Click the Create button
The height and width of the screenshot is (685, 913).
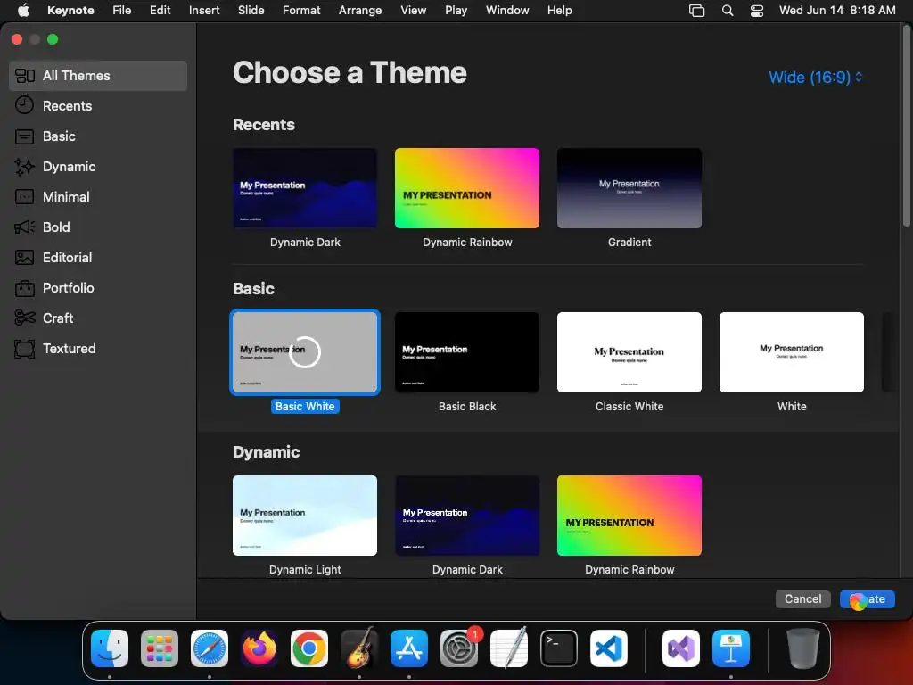867,598
